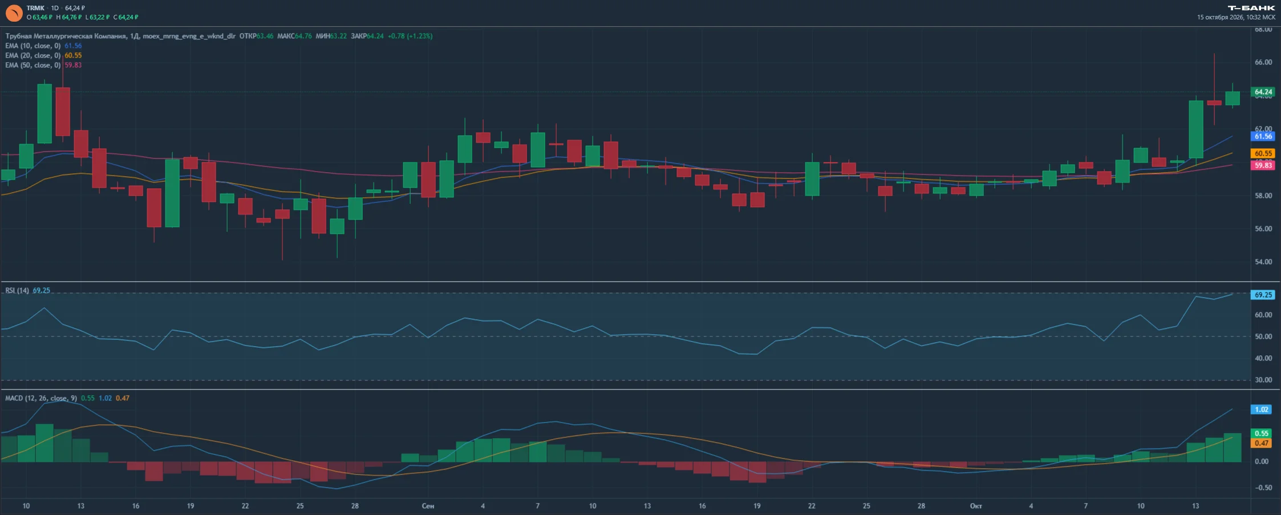Viewport: 1281px width, 515px height.
Task: Click the header open value O 63,46 ₽
Action: tap(39, 17)
